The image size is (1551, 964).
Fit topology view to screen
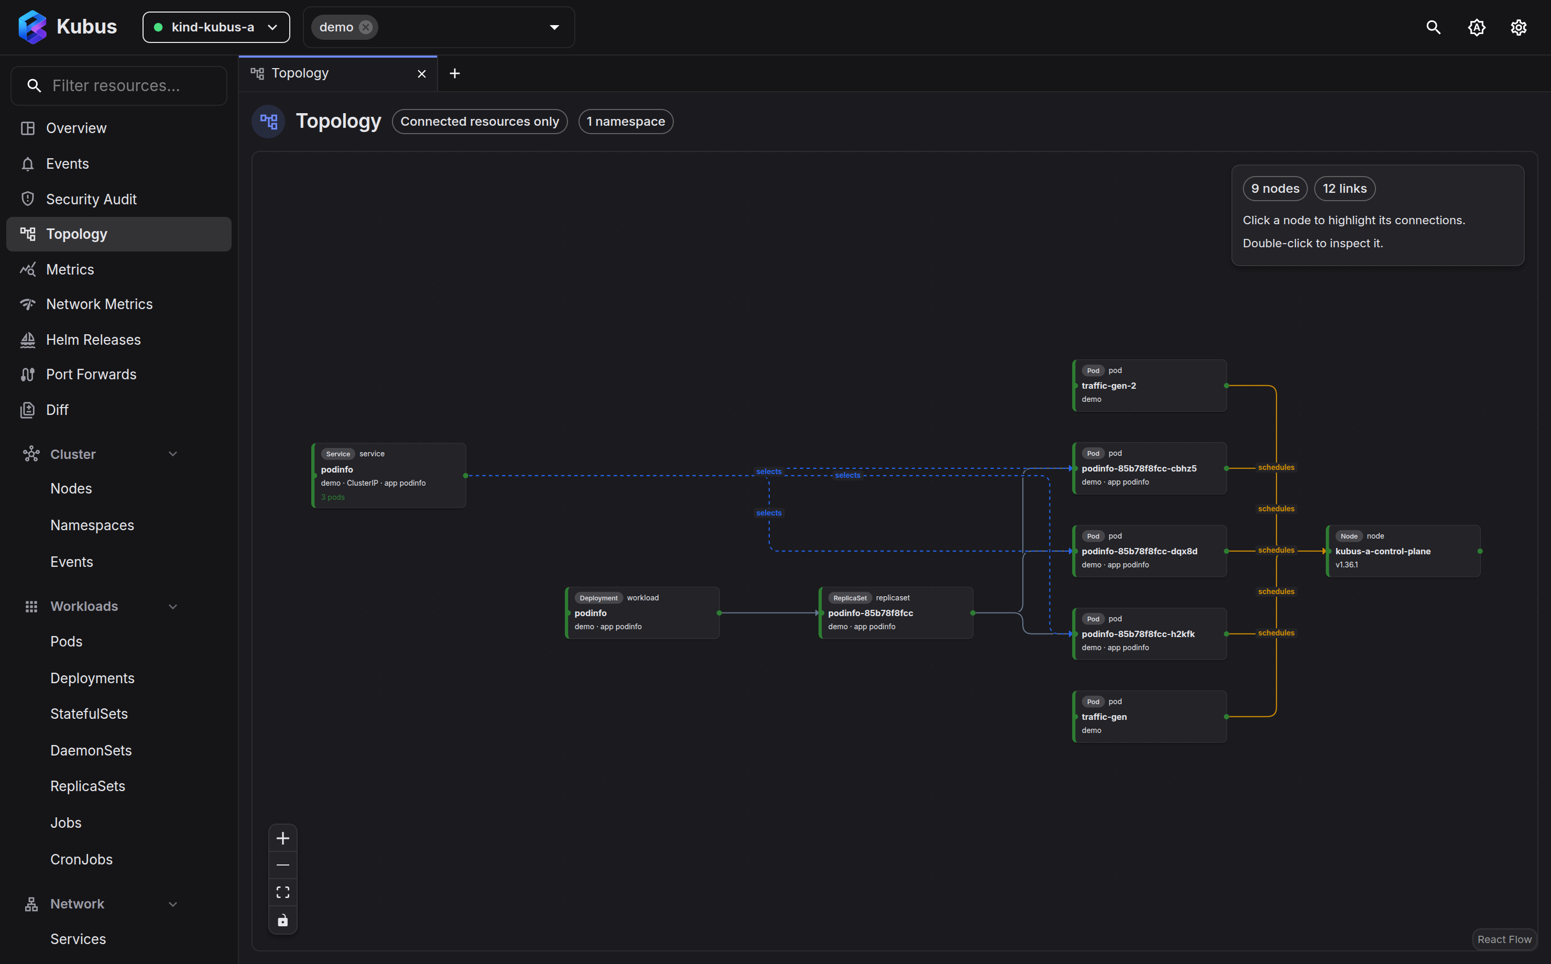(282, 893)
